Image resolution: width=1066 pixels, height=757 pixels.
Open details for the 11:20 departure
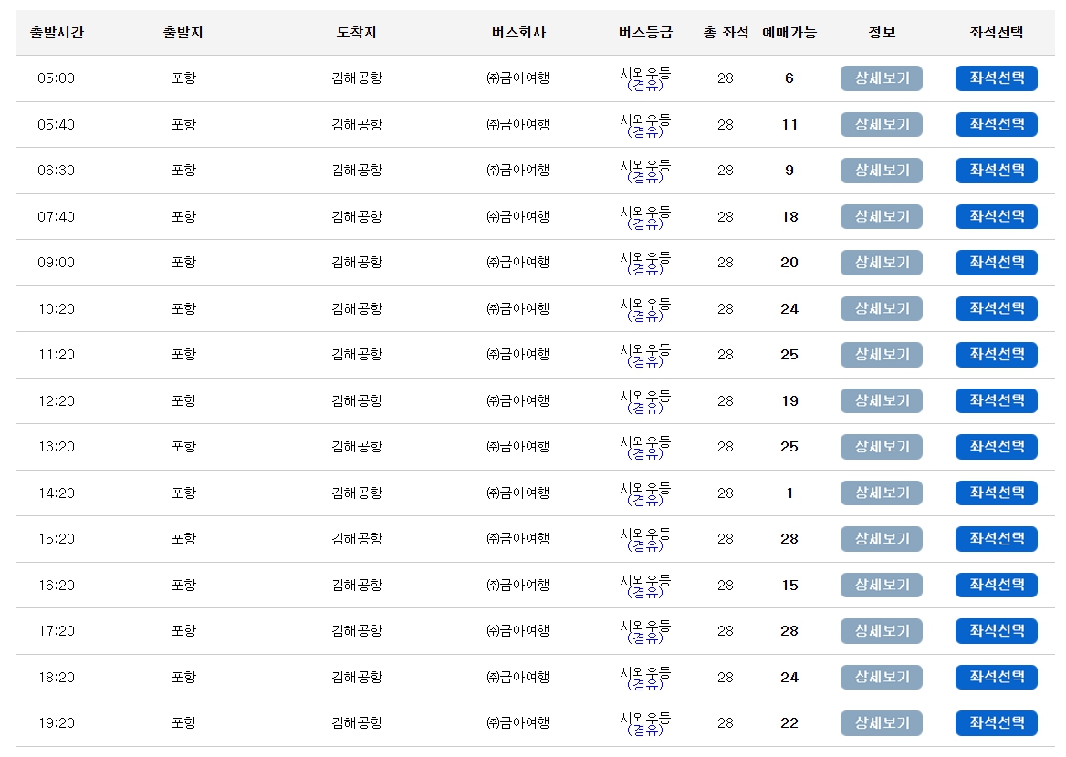[880, 354]
